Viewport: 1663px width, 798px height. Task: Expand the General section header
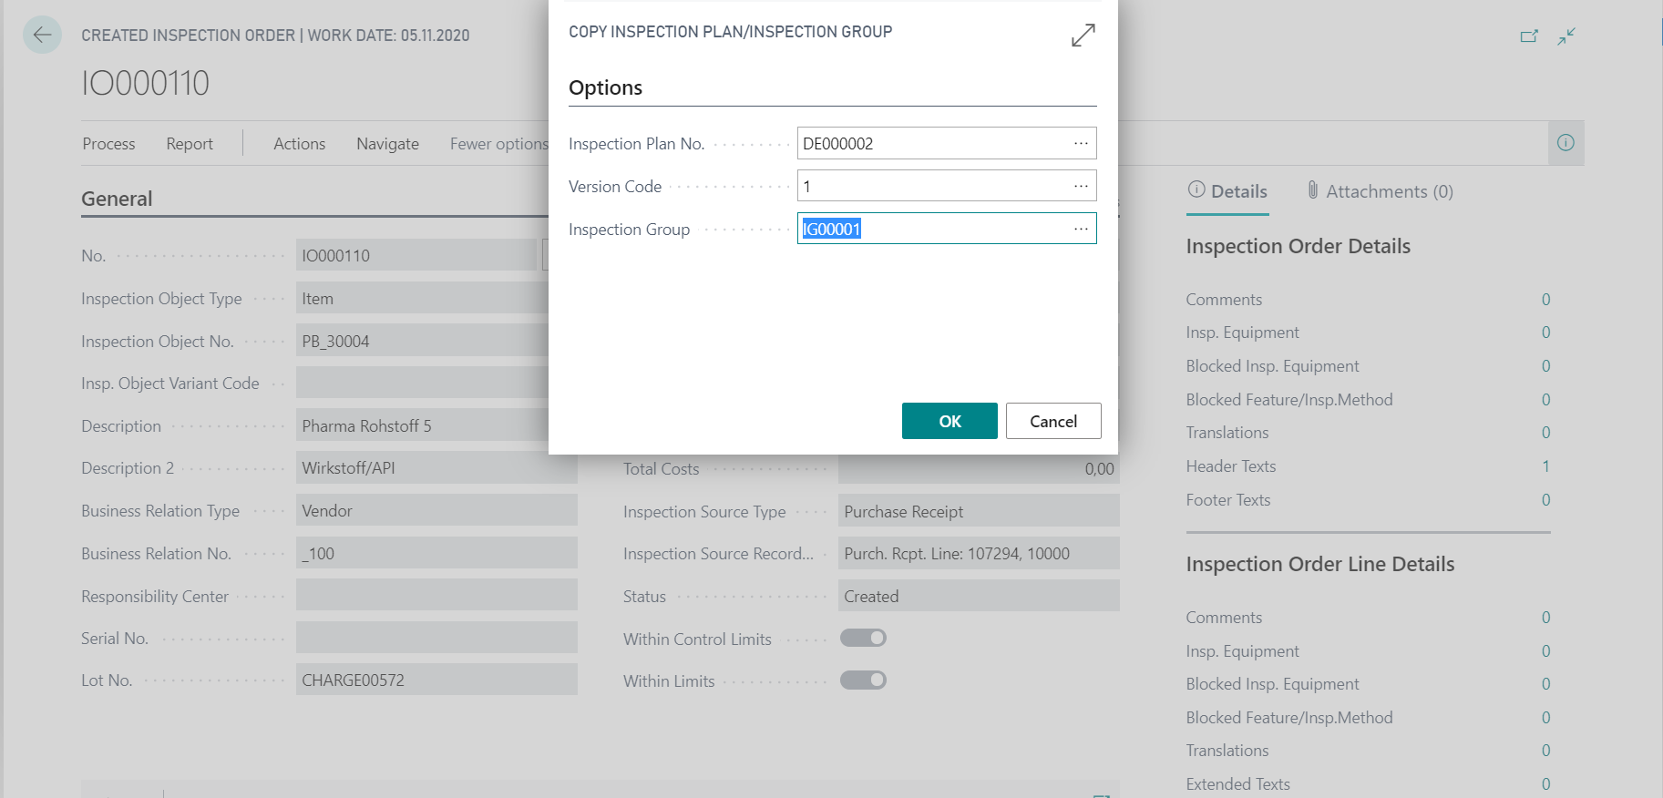[x=117, y=199]
